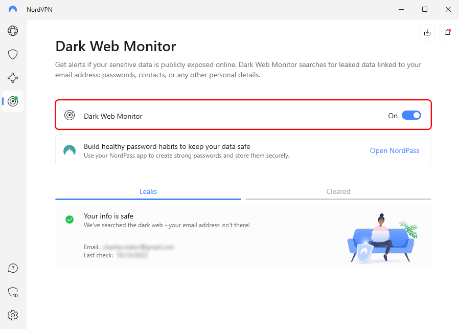Open notifications via the bell icon
The height and width of the screenshot is (329, 459).
(447, 32)
